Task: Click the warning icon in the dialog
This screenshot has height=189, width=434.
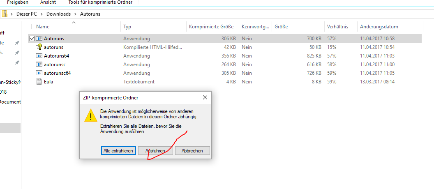Action: coord(91,115)
